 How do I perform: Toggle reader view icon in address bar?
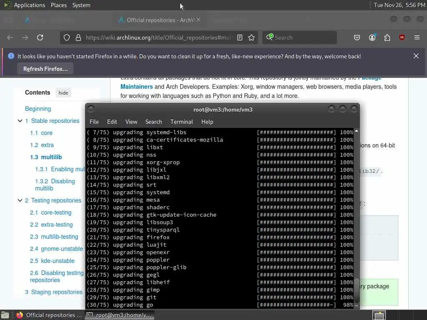click(240, 37)
